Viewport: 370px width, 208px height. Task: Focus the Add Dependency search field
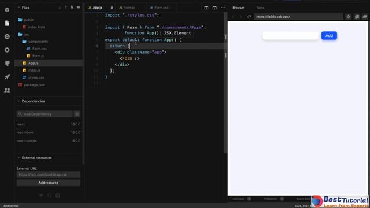pos(45,114)
